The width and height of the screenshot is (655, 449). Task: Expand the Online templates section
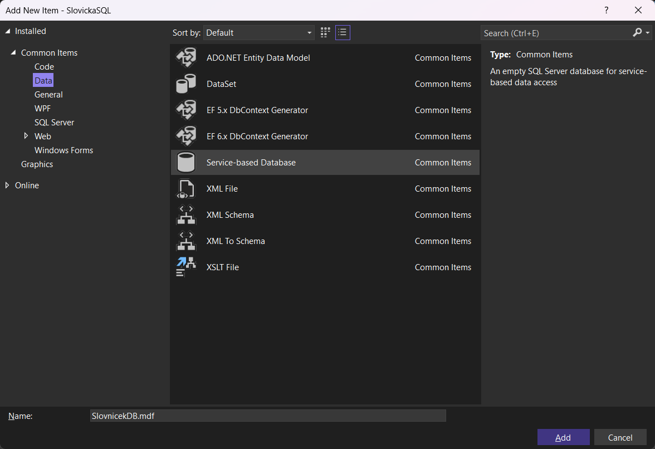pyautogui.click(x=7, y=186)
